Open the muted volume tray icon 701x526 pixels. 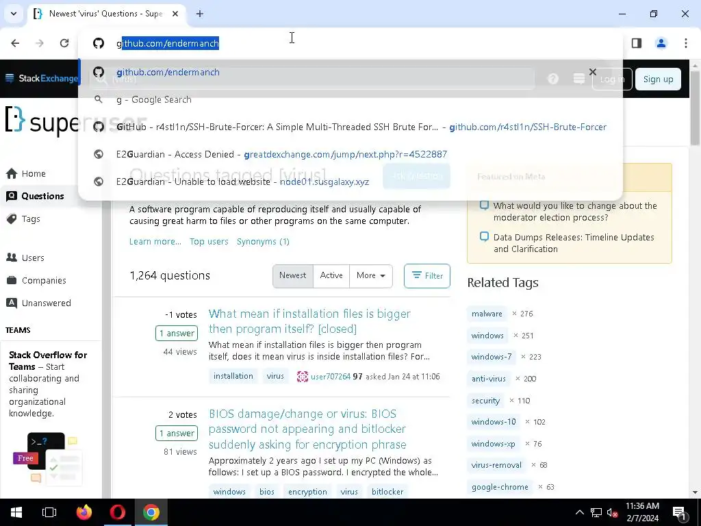pos(613,512)
